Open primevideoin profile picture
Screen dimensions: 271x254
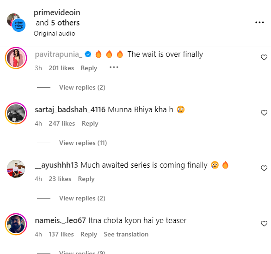[16, 23]
